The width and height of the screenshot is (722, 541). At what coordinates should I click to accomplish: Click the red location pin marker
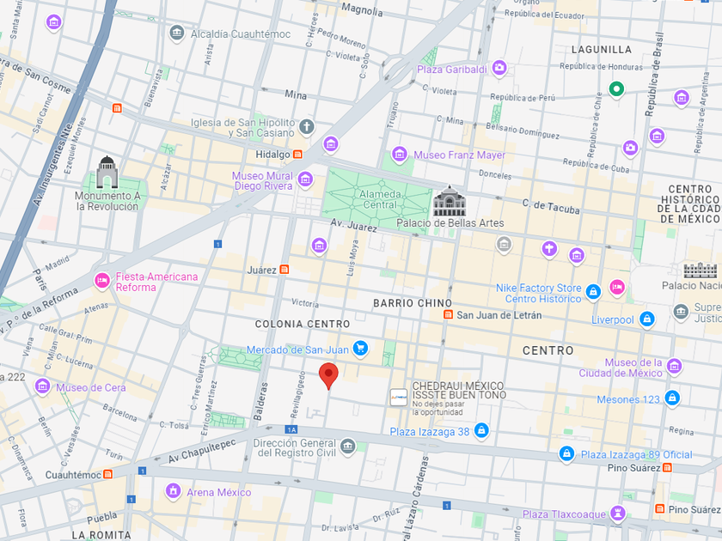click(x=328, y=376)
